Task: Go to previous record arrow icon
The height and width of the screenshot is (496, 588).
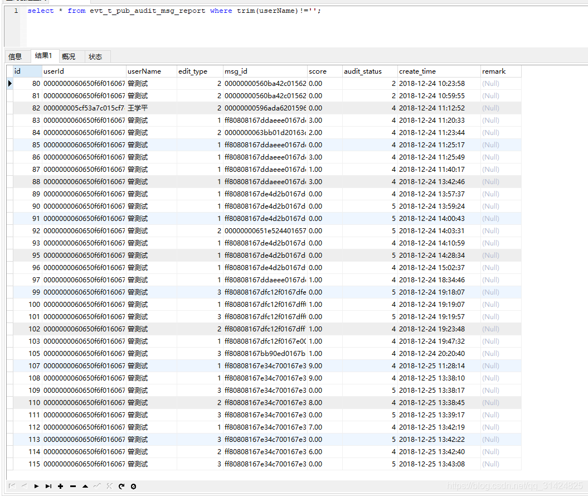Action: click(25, 487)
